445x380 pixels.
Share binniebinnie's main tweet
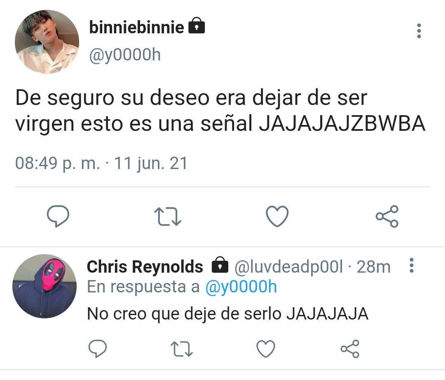point(387,216)
